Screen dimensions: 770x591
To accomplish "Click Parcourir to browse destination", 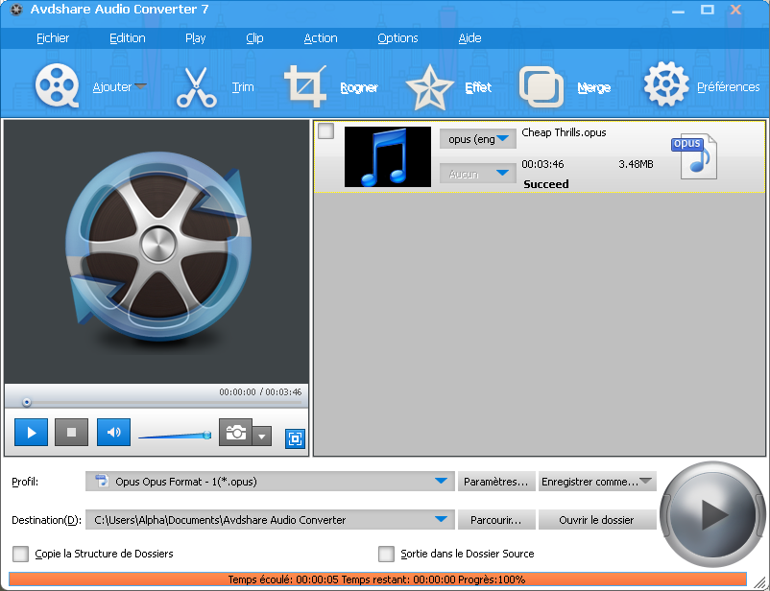I will pyautogui.click(x=496, y=520).
